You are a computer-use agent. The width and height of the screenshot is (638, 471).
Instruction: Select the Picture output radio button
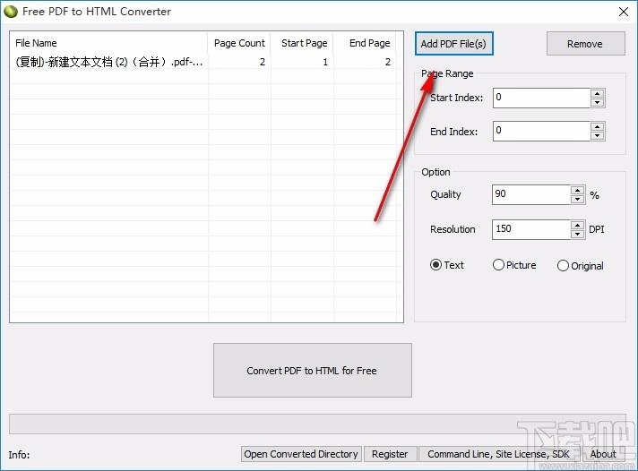coord(514,265)
